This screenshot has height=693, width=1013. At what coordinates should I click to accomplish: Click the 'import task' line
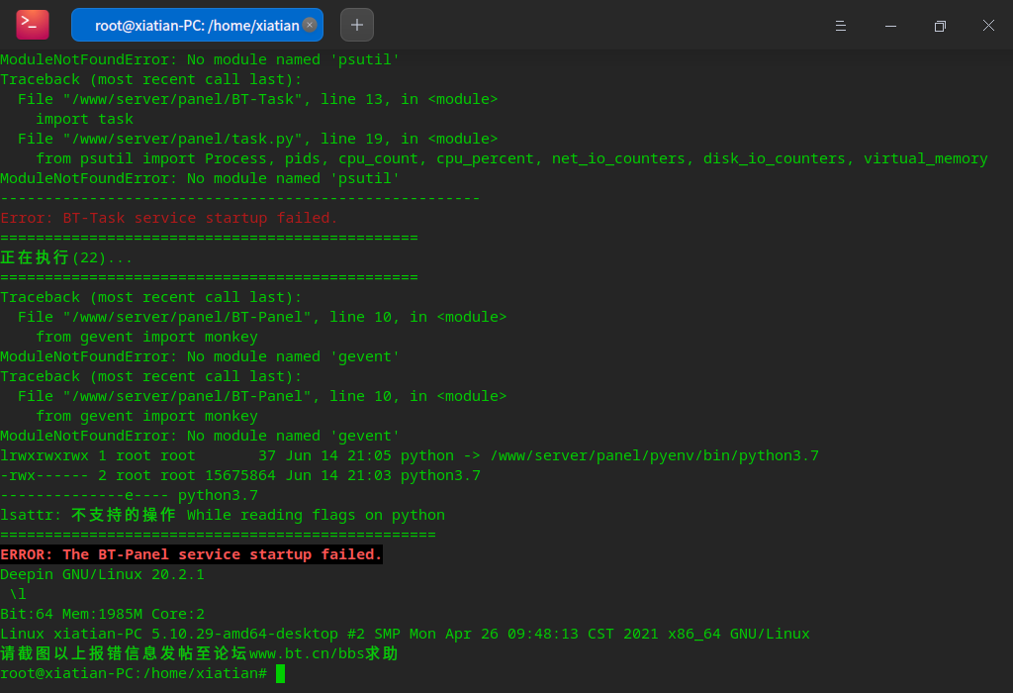point(85,119)
